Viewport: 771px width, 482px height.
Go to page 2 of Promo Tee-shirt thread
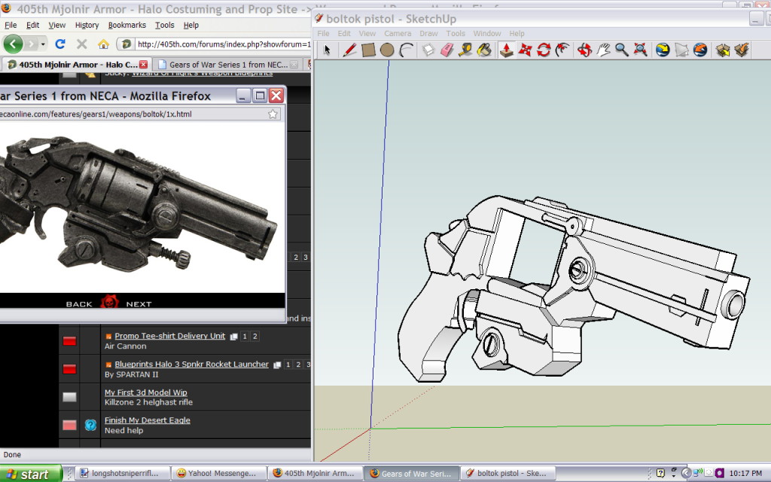[254, 337]
